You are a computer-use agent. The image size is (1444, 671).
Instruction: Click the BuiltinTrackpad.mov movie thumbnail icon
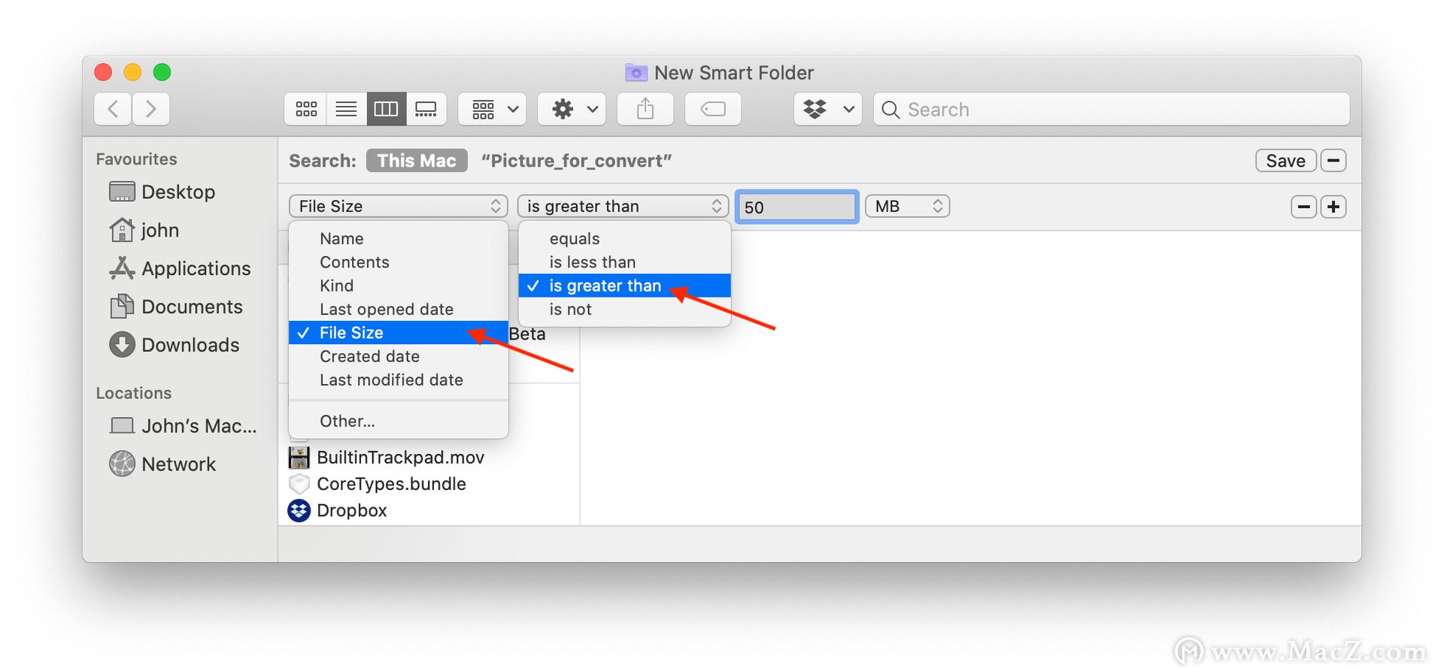pos(299,458)
